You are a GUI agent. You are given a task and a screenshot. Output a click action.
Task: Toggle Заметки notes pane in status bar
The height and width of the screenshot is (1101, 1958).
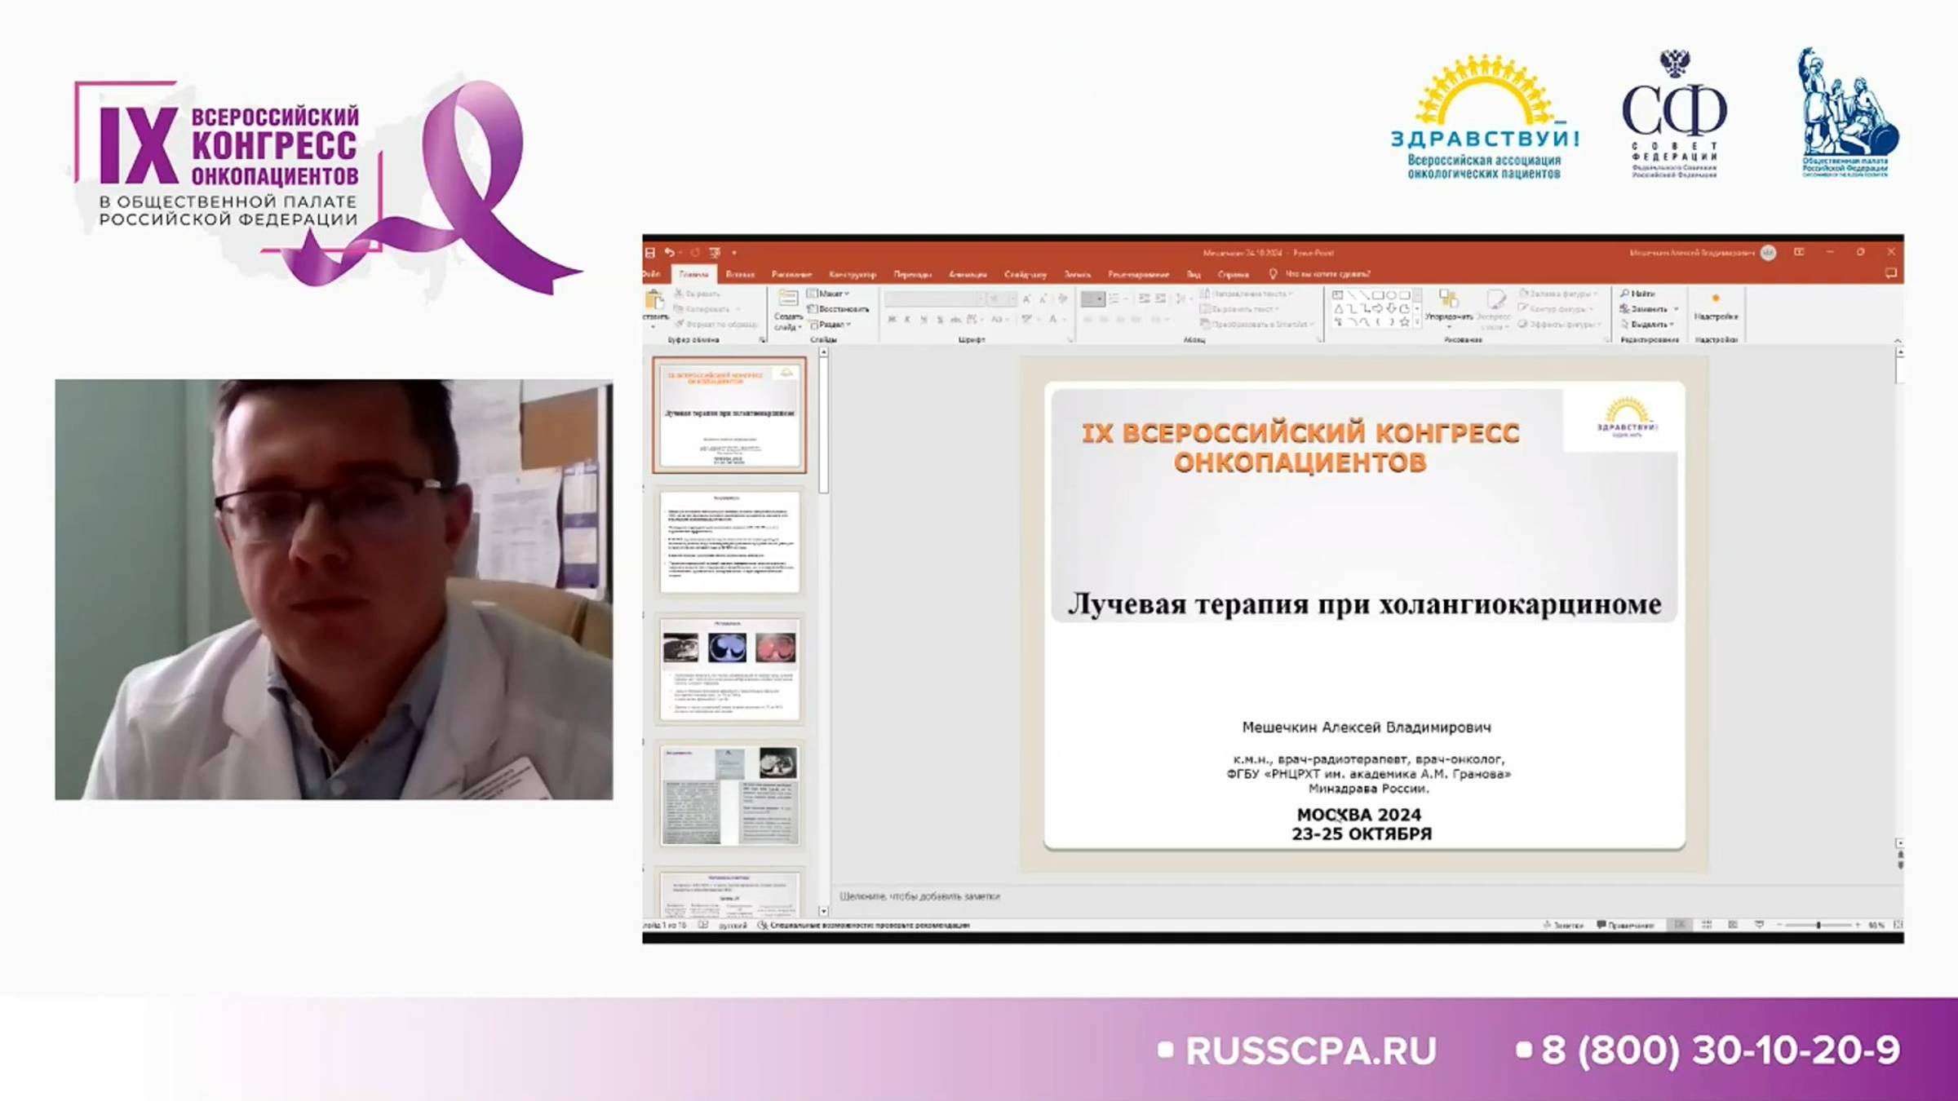(x=1563, y=925)
